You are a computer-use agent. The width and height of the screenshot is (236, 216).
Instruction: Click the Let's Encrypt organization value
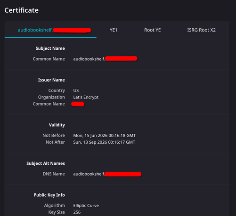coord(86,97)
